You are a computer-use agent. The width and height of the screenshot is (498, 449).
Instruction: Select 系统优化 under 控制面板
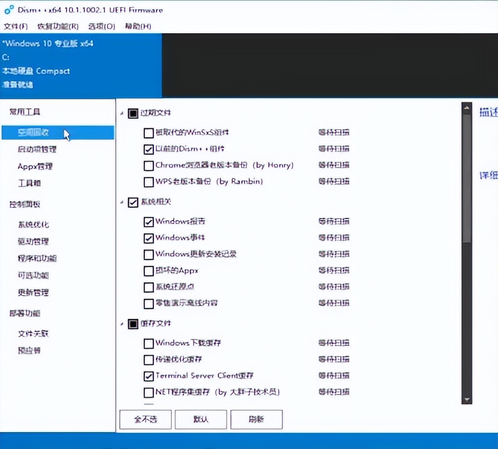click(32, 224)
